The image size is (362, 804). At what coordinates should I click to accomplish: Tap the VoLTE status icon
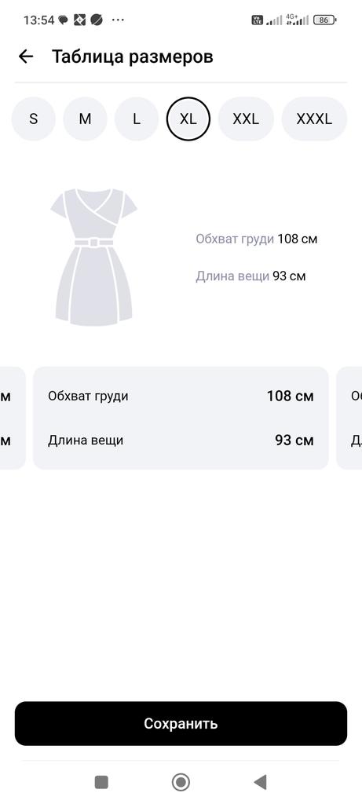tap(257, 20)
